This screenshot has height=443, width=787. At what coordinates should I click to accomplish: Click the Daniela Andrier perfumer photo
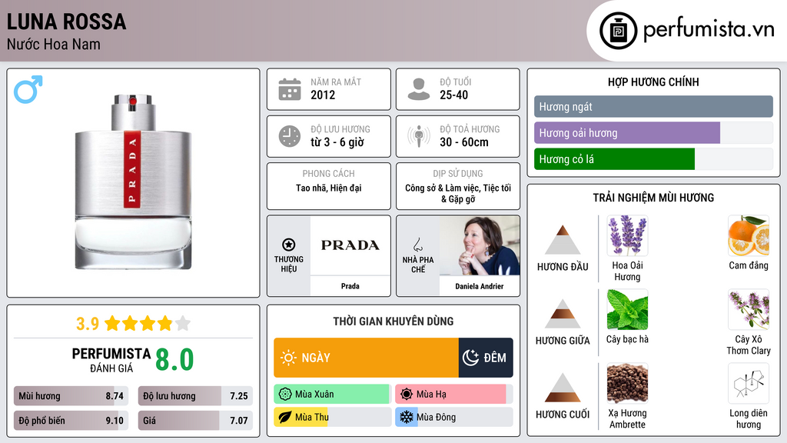[x=480, y=245]
